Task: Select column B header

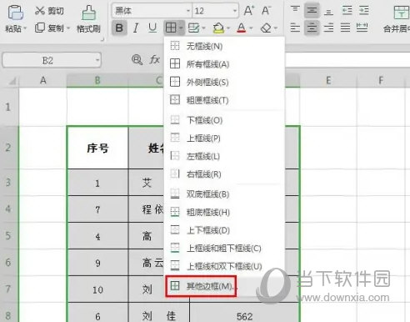Action: (x=97, y=81)
